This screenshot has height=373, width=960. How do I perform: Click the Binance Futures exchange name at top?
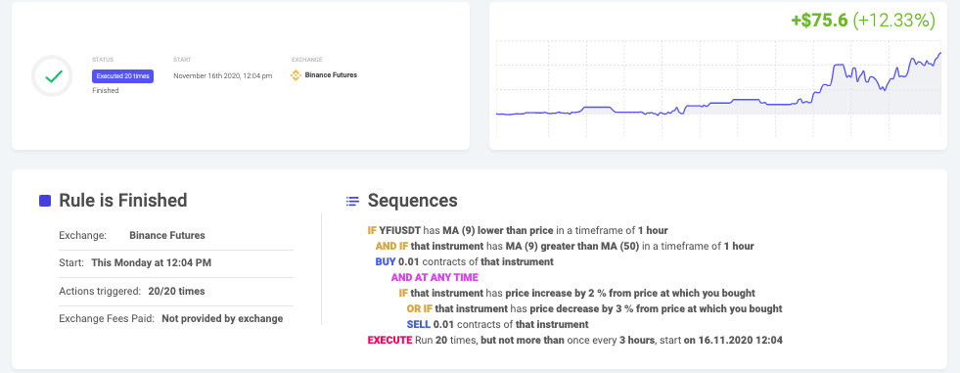tap(331, 75)
